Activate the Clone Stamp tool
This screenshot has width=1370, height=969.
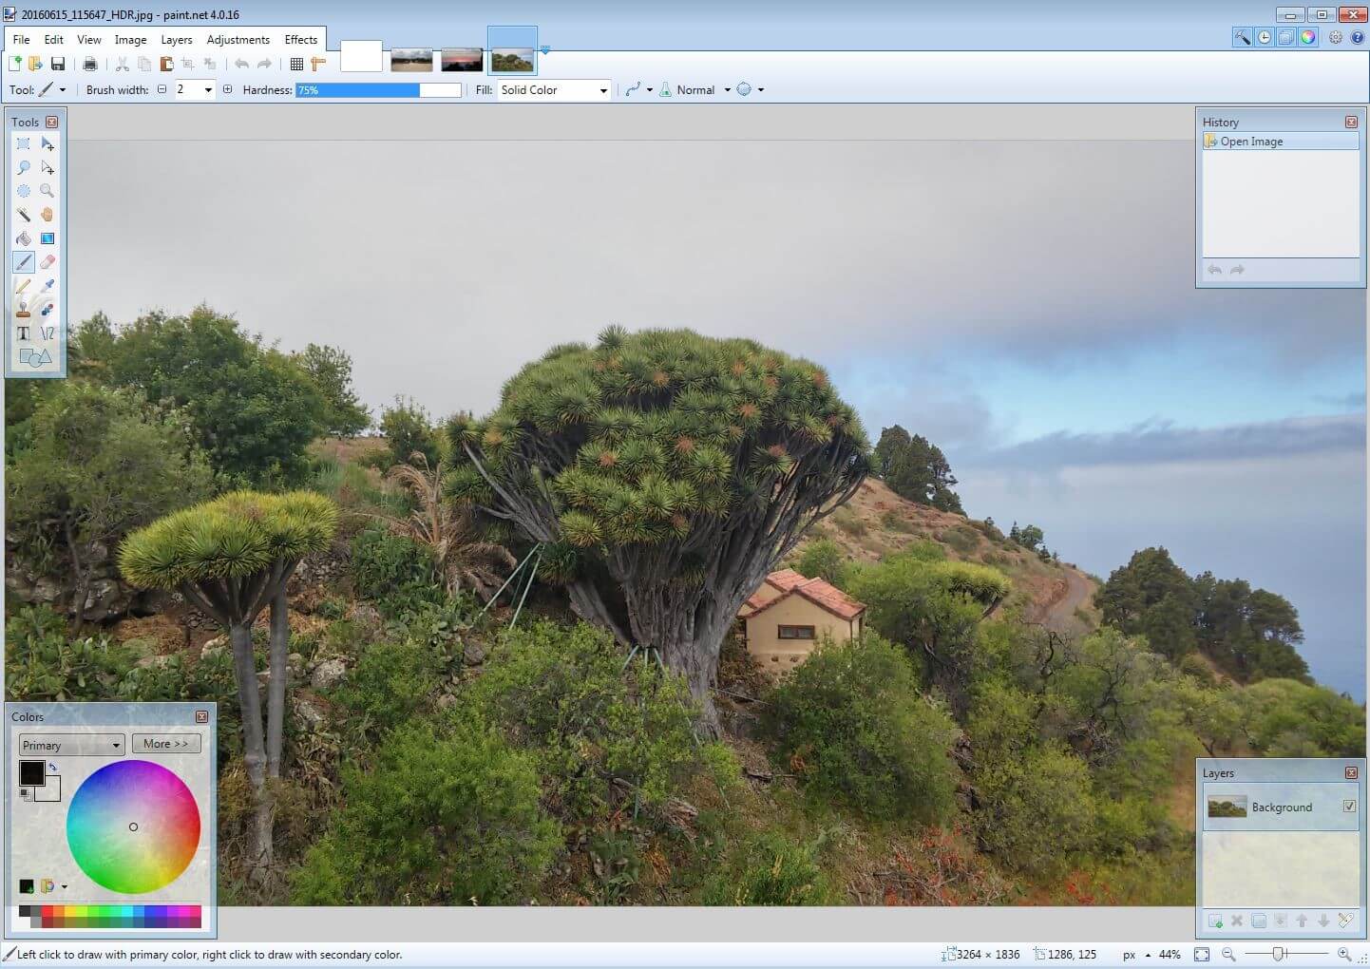pos(24,310)
